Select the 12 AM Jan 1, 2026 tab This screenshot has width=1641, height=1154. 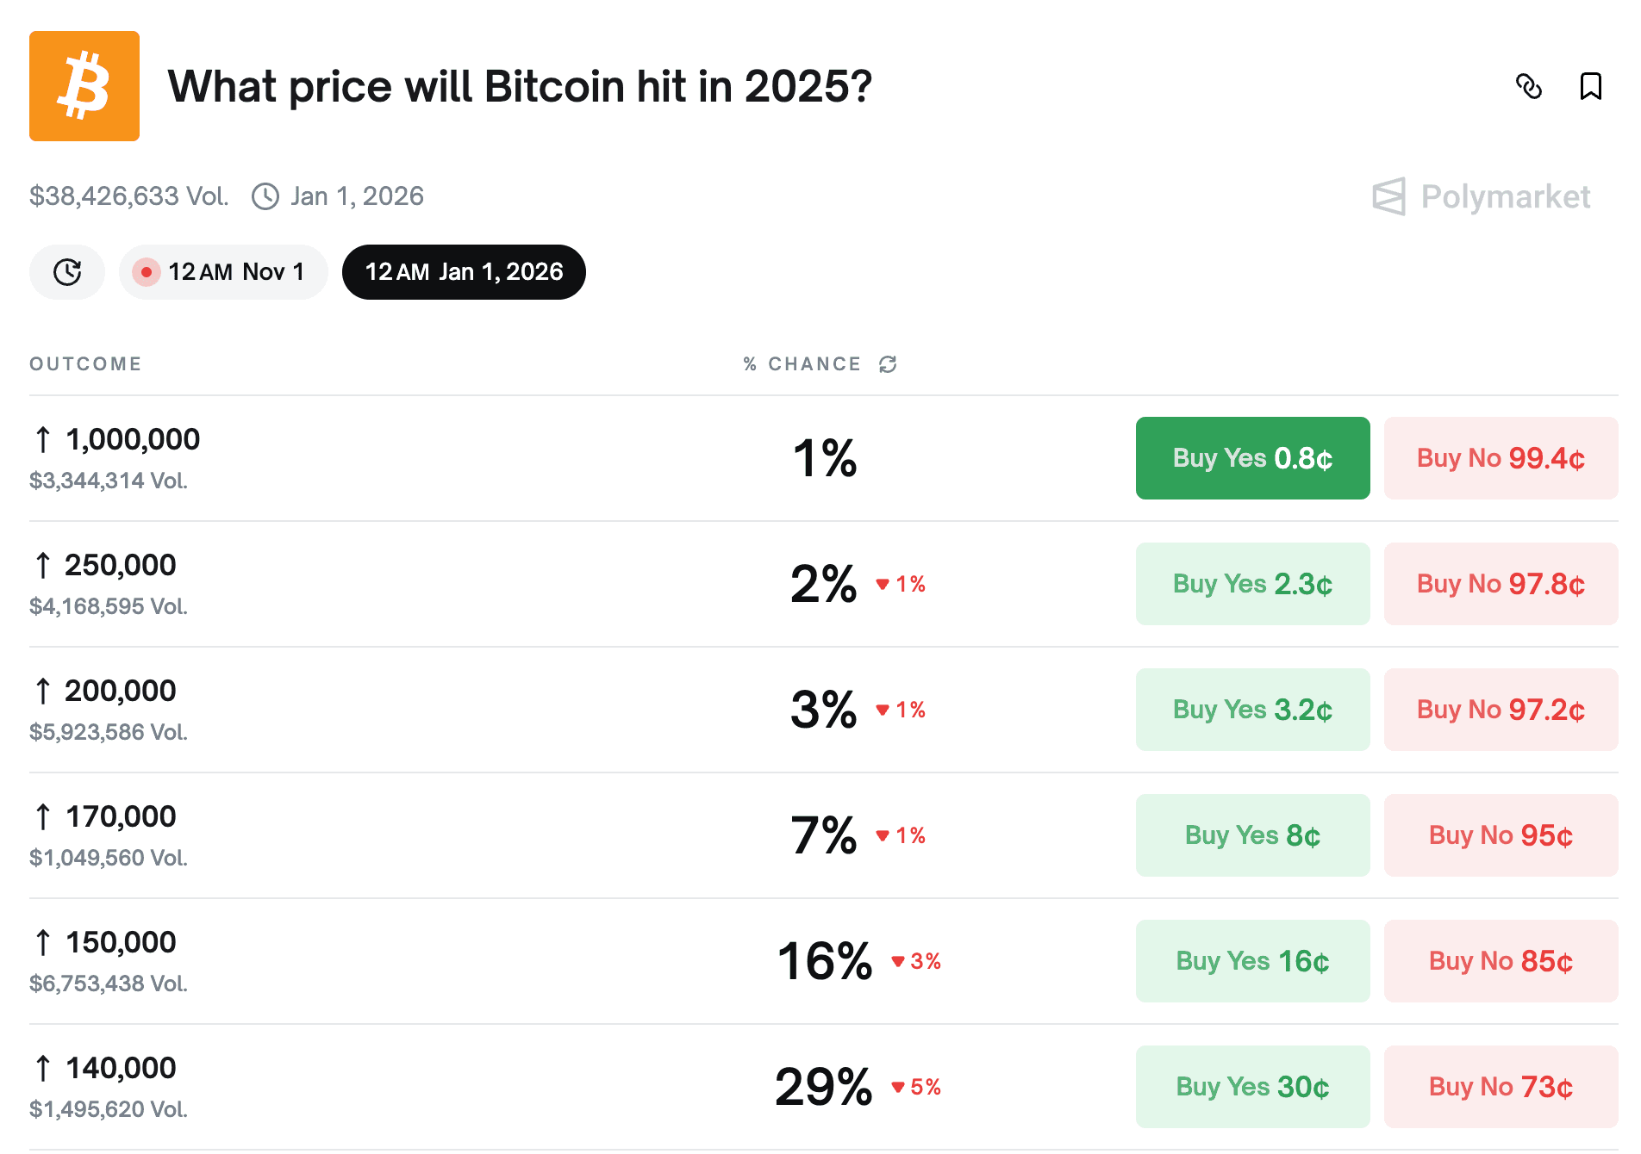pos(464,272)
